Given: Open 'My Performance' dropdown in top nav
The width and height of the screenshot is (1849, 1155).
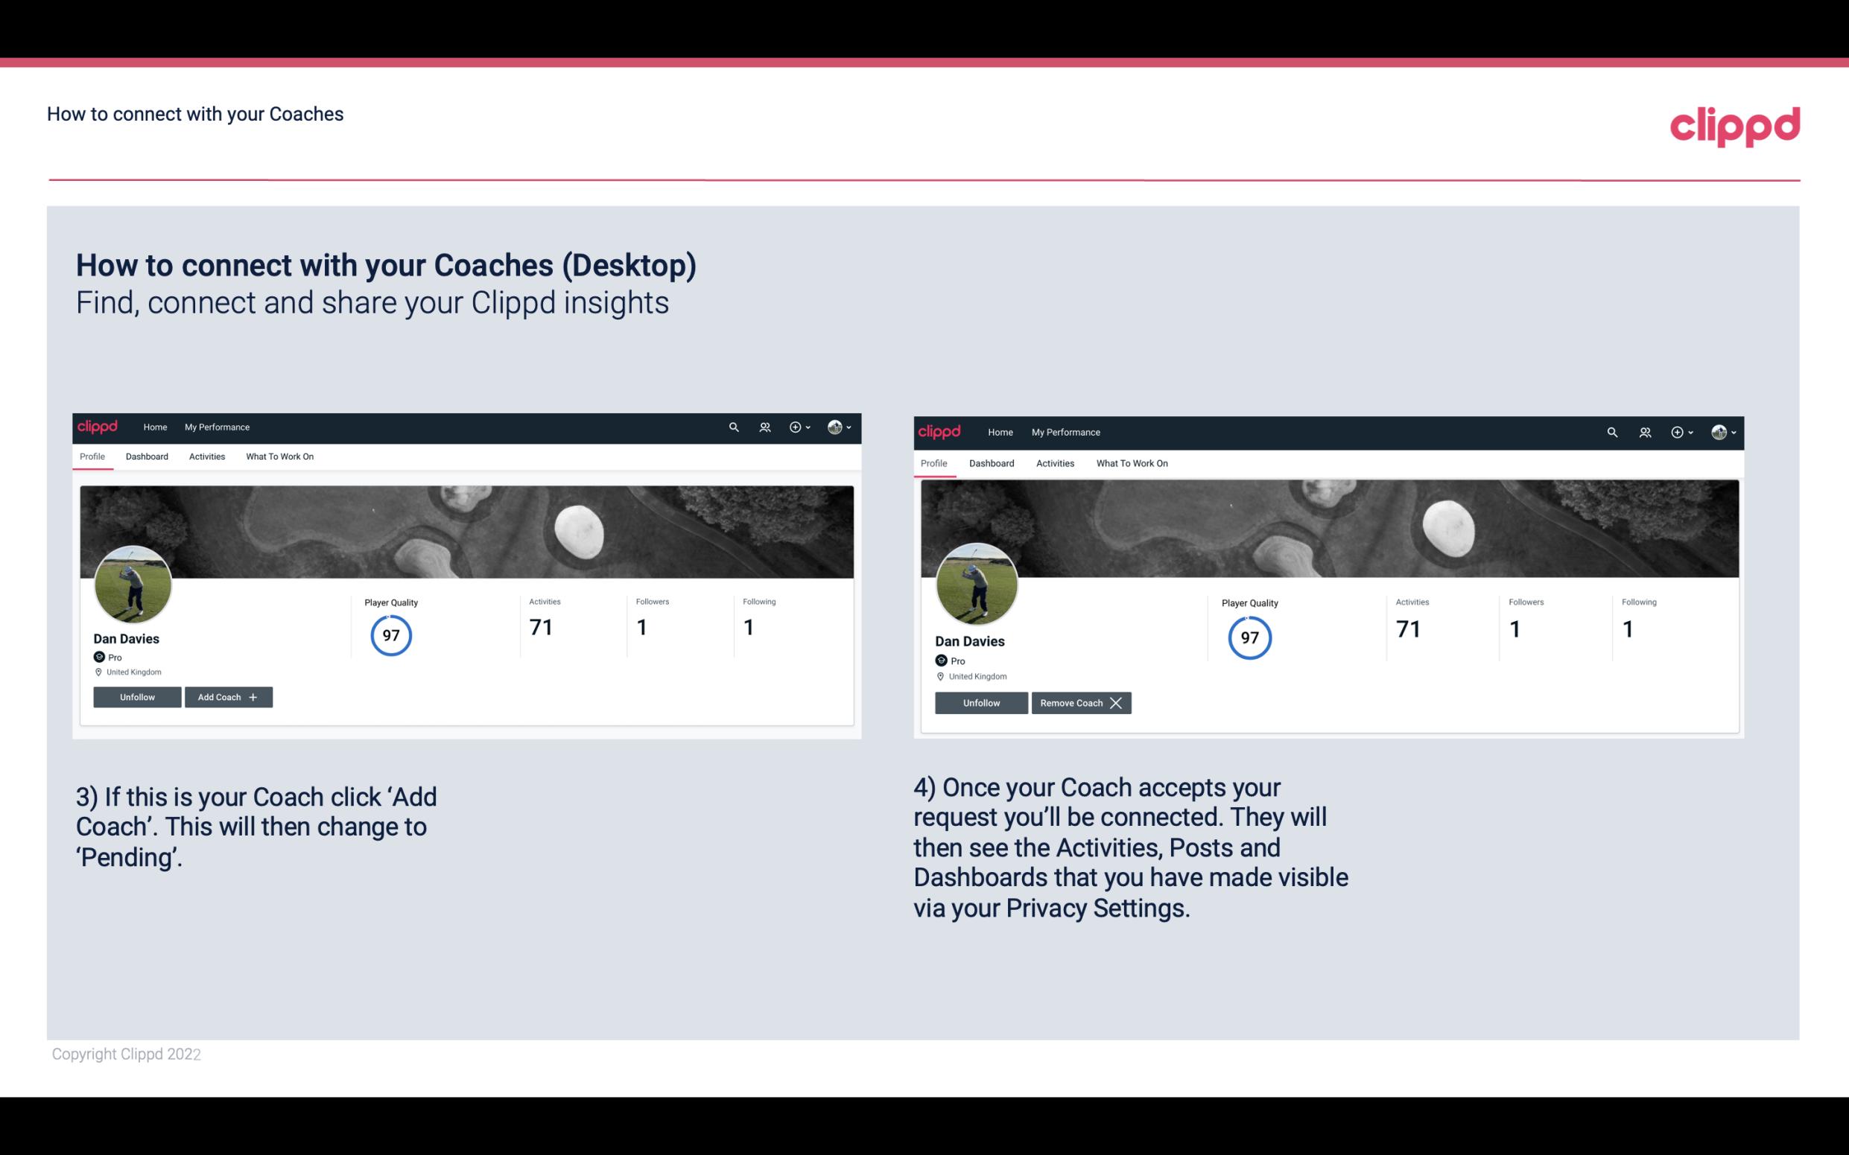Looking at the screenshot, I should point(215,426).
